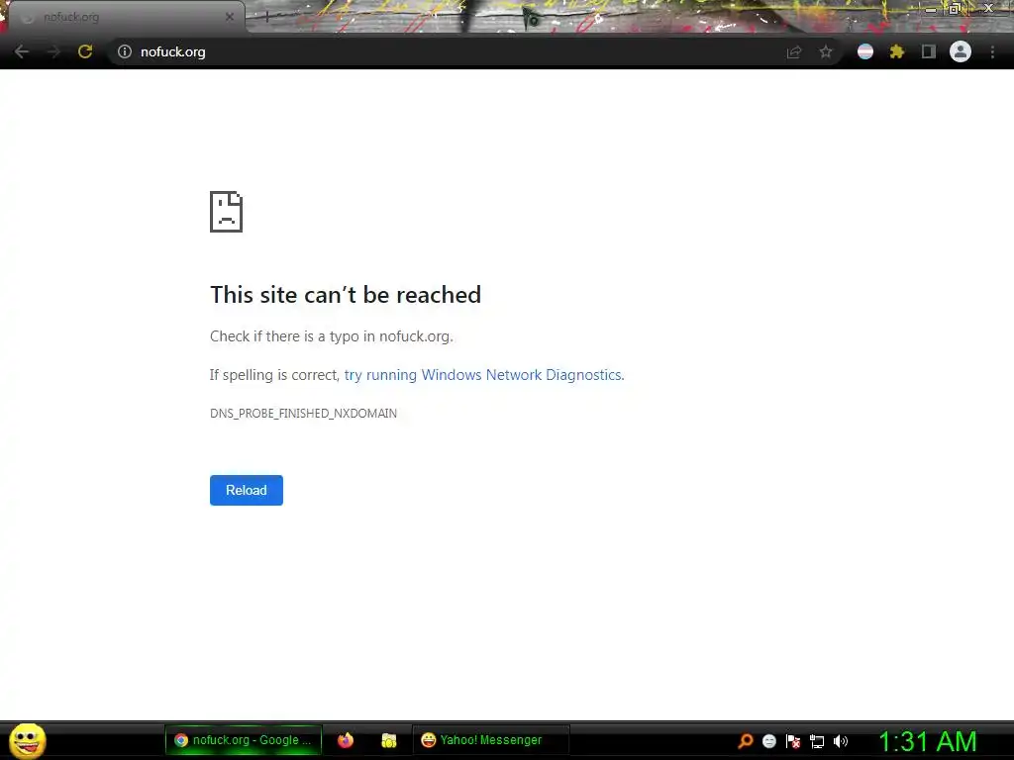Image resolution: width=1014 pixels, height=760 pixels.
Task: Click the browser forward arrow
Action: tap(53, 51)
